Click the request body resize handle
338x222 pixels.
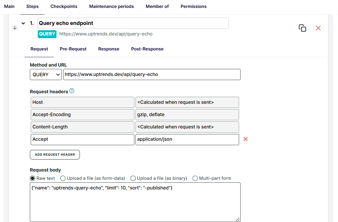[238, 219]
